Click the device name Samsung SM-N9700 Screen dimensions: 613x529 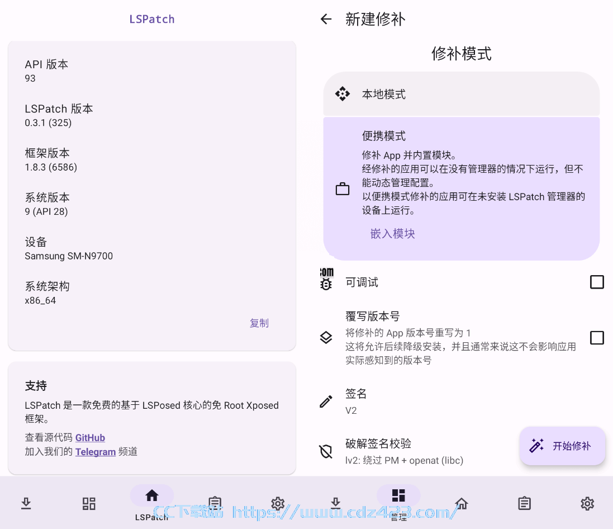69,256
